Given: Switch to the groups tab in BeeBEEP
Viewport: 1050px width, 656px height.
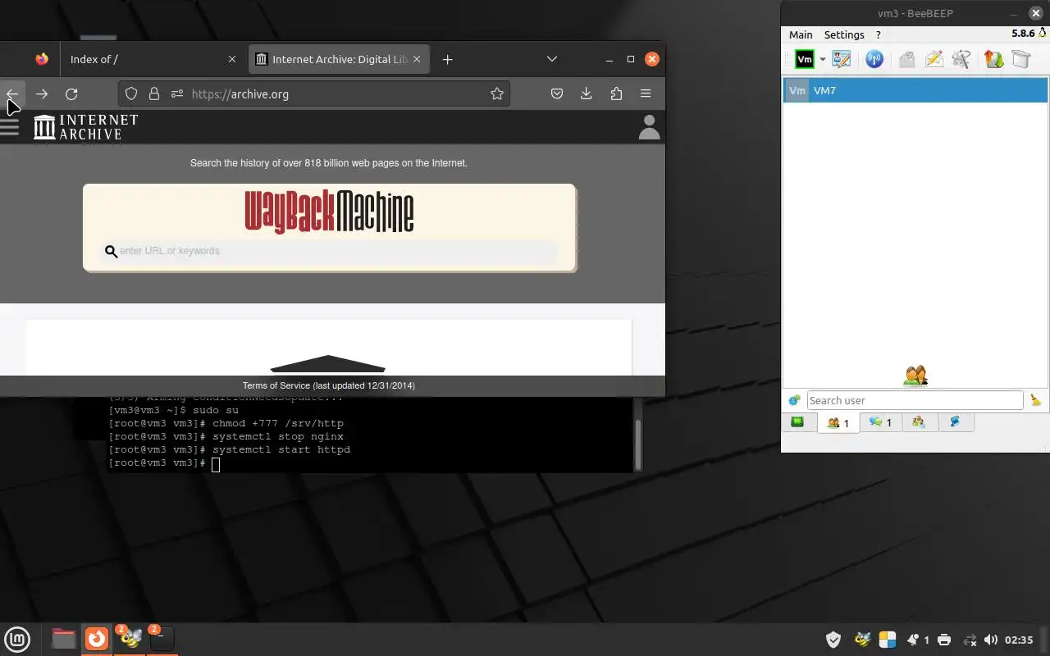Looking at the screenshot, I should click(x=919, y=422).
